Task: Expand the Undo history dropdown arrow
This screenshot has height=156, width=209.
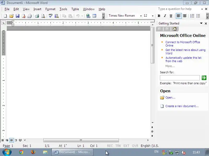Action: click(82, 16)
